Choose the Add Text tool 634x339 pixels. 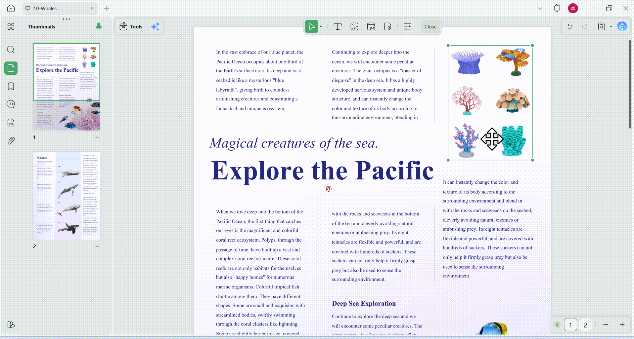[x=338, y=27]
